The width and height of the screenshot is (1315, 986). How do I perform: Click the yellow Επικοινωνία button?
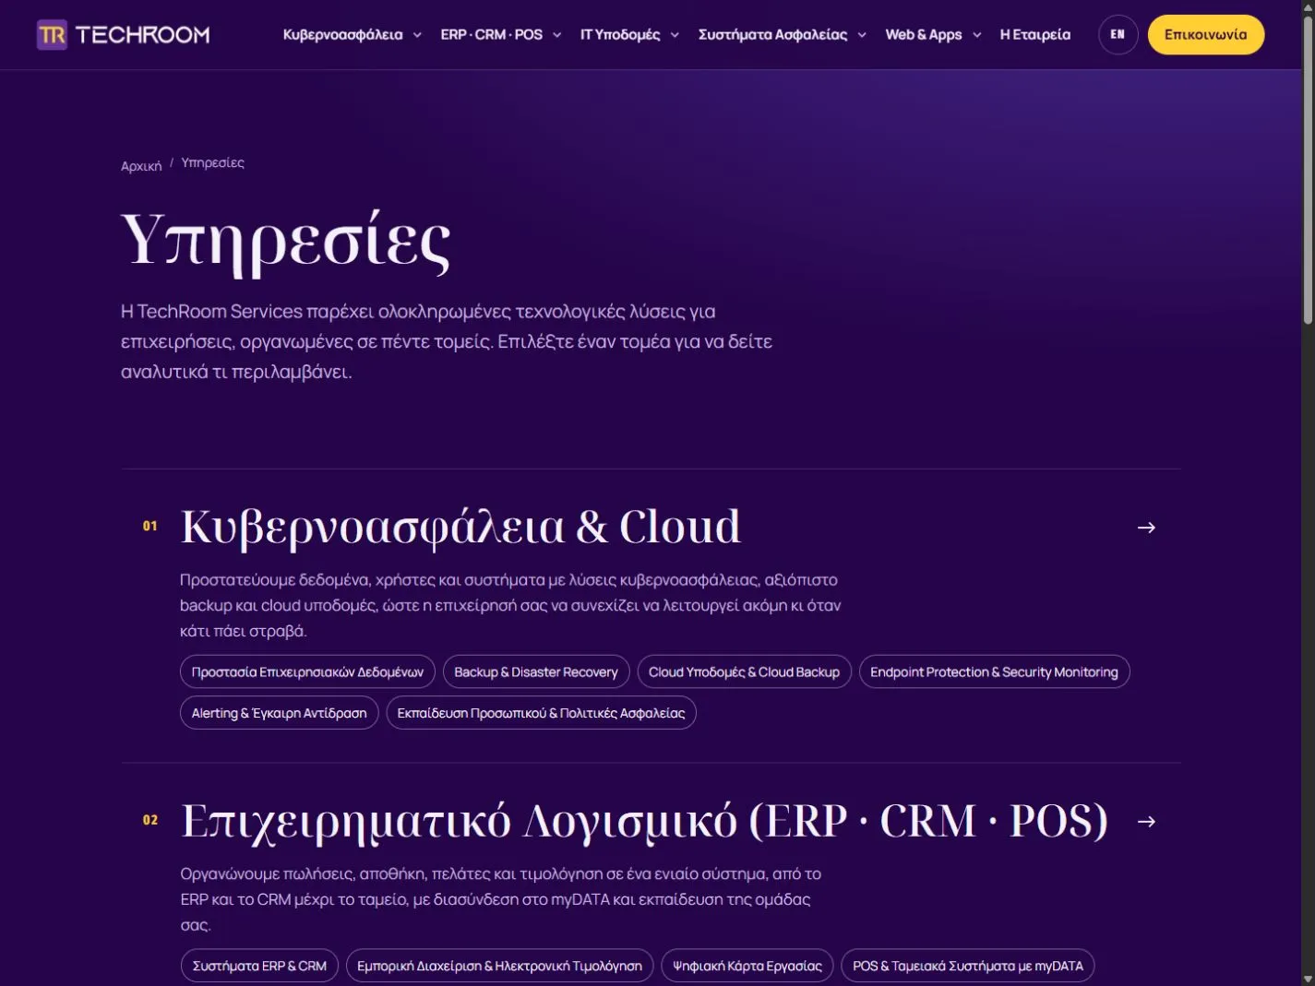[x=1206, y=35]
